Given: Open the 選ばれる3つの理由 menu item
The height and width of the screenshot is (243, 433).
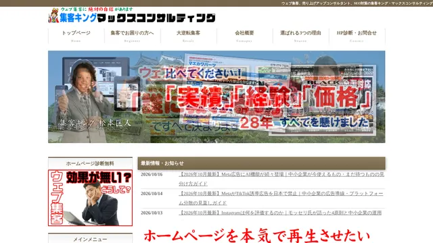Looking at the screenshot, I should 300,36.
